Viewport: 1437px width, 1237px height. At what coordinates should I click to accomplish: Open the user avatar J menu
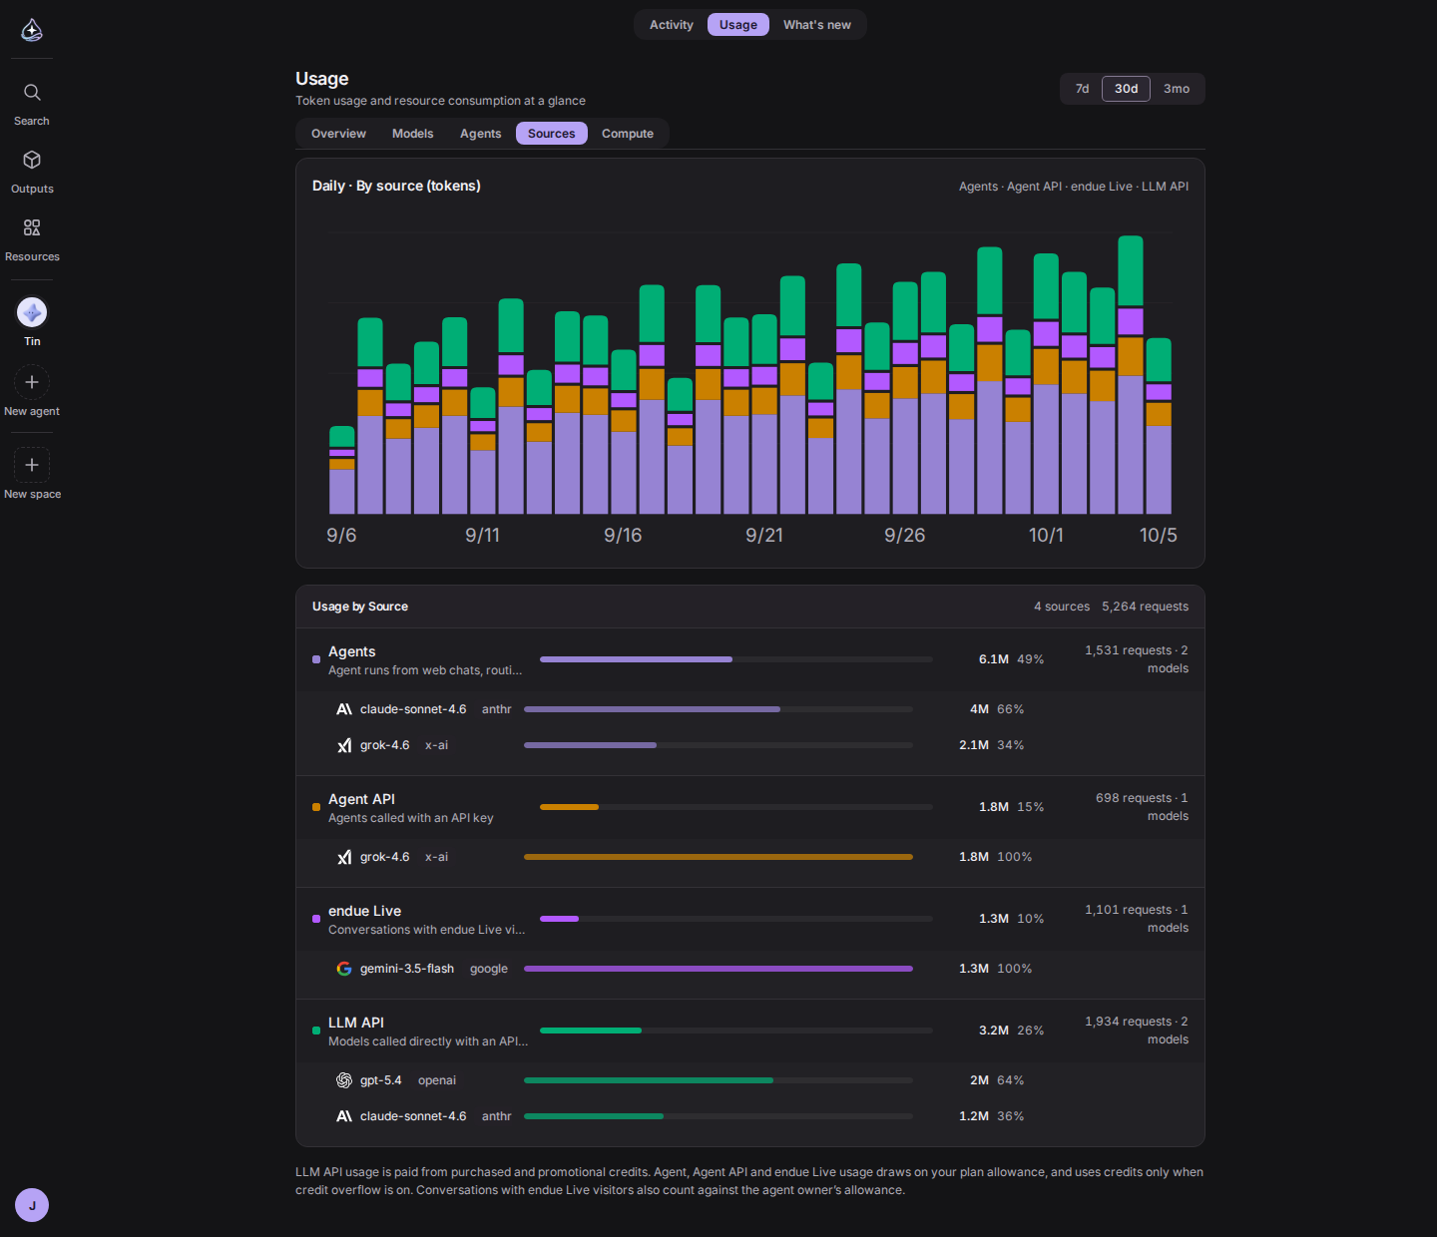(x=32, y=1205)
